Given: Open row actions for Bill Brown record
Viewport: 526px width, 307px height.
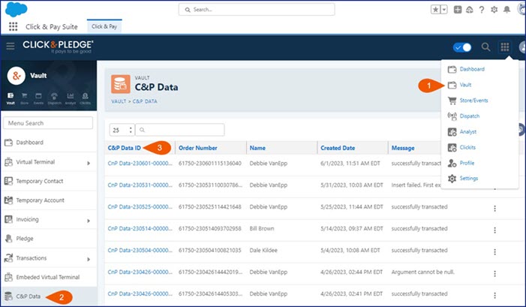Looking at the screenshot, I should click(x=494, y=230).
